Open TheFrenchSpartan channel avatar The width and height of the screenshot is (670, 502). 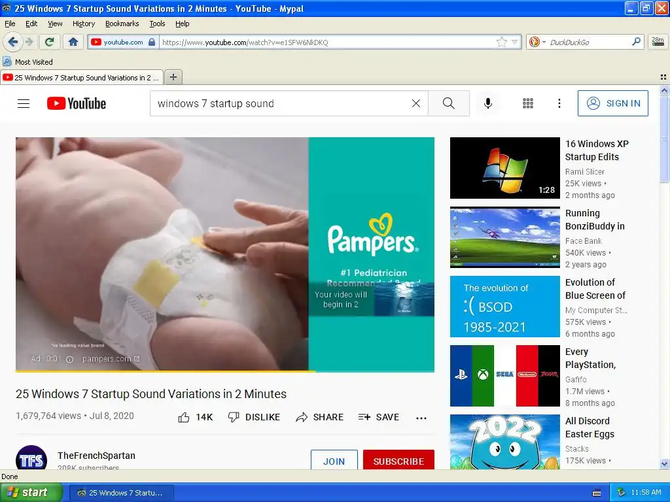(x=31, y=458)
